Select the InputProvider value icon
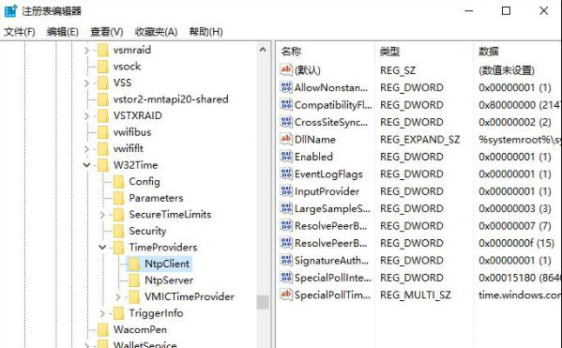Screen dimensions: 562x348 (x=286, y=191)
